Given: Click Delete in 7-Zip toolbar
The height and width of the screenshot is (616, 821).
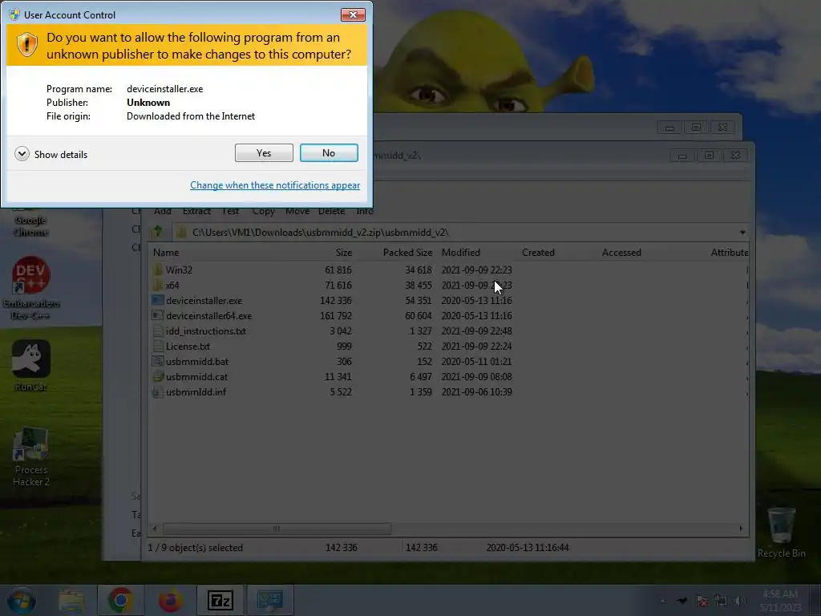Looking at the screenshot, I should click(331, 211).
